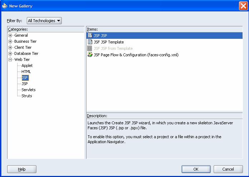Viewport: 249px width, 177px height.
Task: Expand the General category node
Action: tap(10, 35)
